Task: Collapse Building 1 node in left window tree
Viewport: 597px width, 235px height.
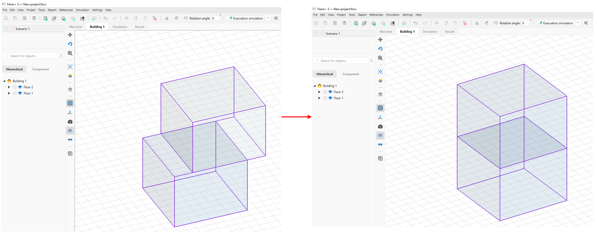Action: pos(4,81)
